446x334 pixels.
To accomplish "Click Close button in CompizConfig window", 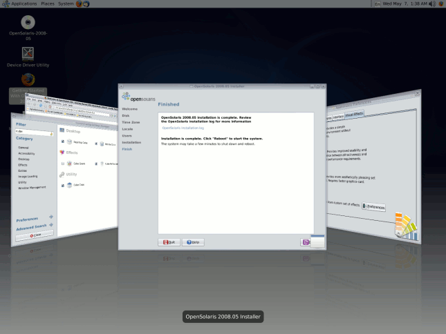I will click(35, 235).
